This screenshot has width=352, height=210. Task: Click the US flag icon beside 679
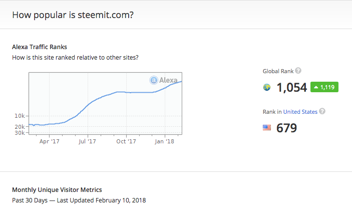(267, 128)
